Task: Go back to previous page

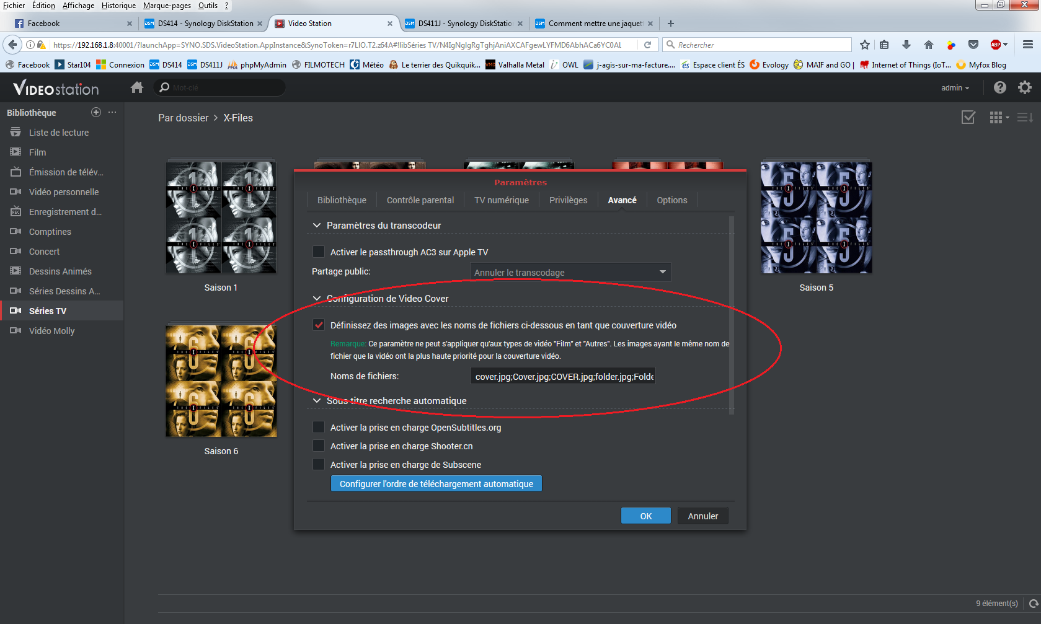Action: pos(13,45)
